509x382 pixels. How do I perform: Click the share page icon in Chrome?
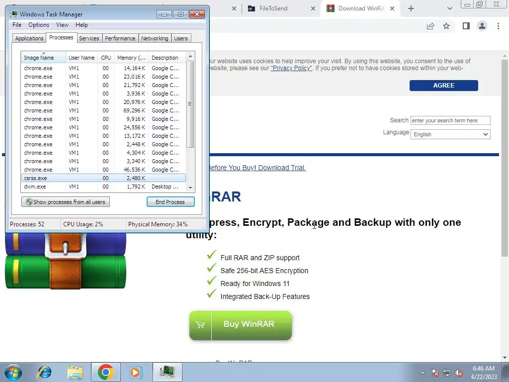coord(430,26)
